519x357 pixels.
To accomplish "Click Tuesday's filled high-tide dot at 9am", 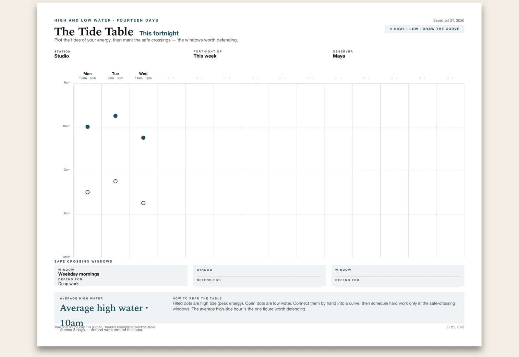I will [115, 116].
